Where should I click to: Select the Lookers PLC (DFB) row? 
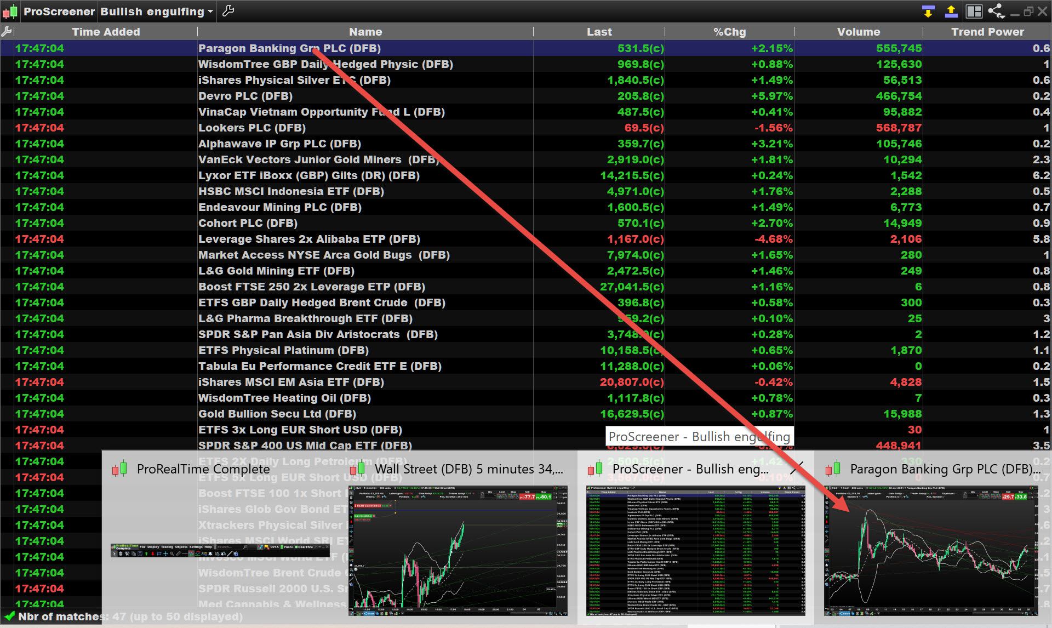pos(252,128)
